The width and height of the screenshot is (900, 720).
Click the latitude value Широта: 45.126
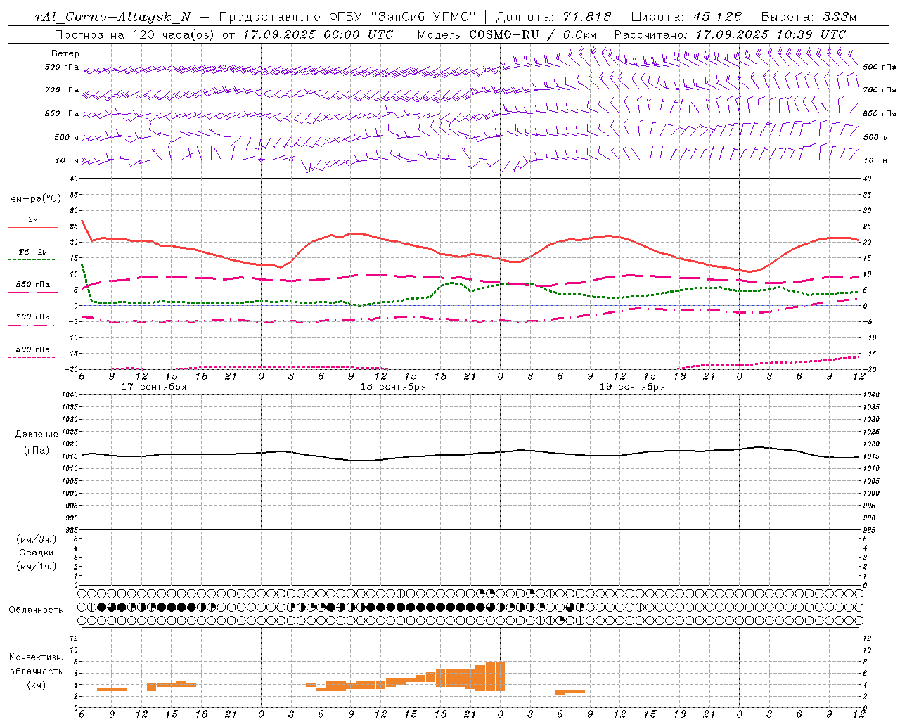(686, 18)
